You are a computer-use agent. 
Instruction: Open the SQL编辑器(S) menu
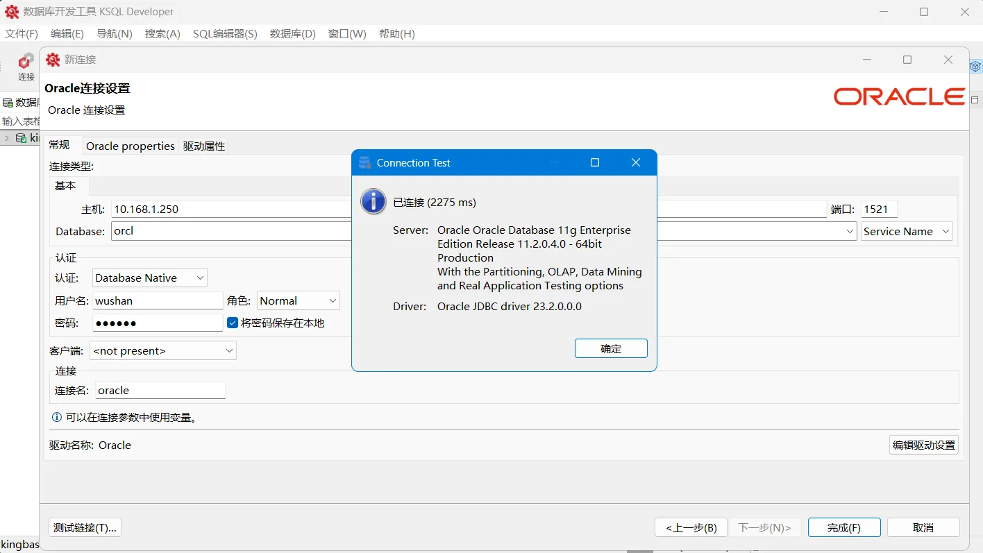[225, 33]
